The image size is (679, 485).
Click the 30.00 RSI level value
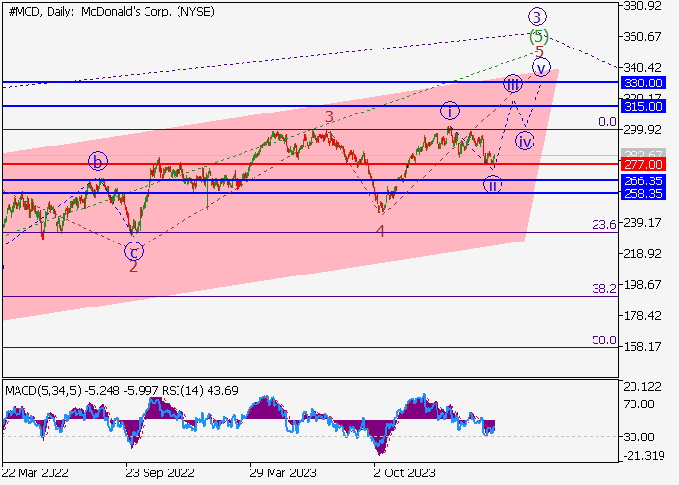[x=638, y=437]
